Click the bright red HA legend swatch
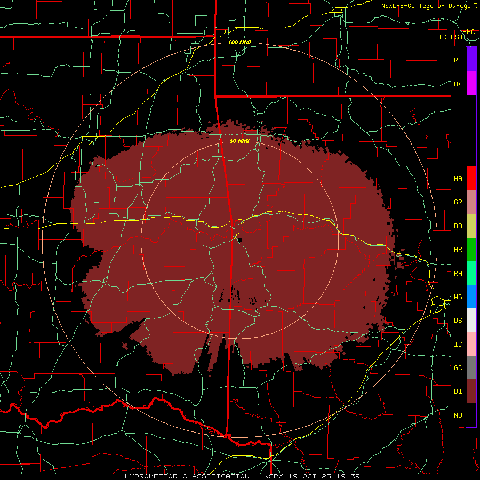 click(x=471, y=178)
